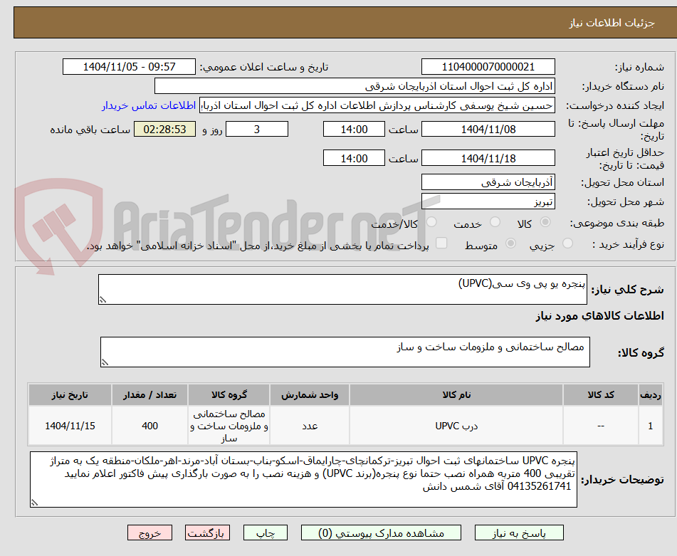The width and height of the screenshot is (677, 556).
Task: Select the خدمت radio button
Action: click(x=495, y=222)
